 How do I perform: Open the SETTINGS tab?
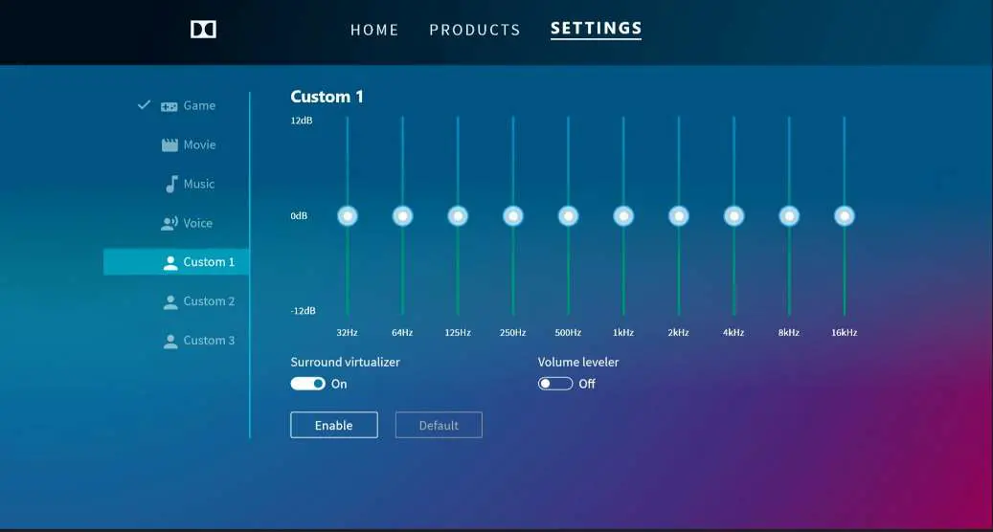tap(596, 29)
